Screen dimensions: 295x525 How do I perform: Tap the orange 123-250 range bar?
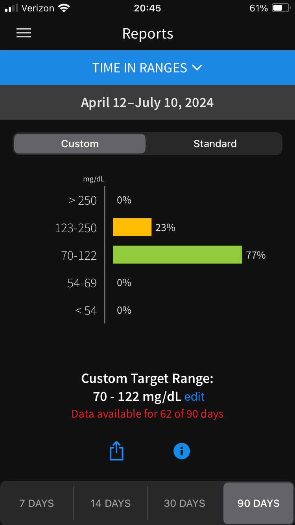pyautogui.click(x=132, y=227)
